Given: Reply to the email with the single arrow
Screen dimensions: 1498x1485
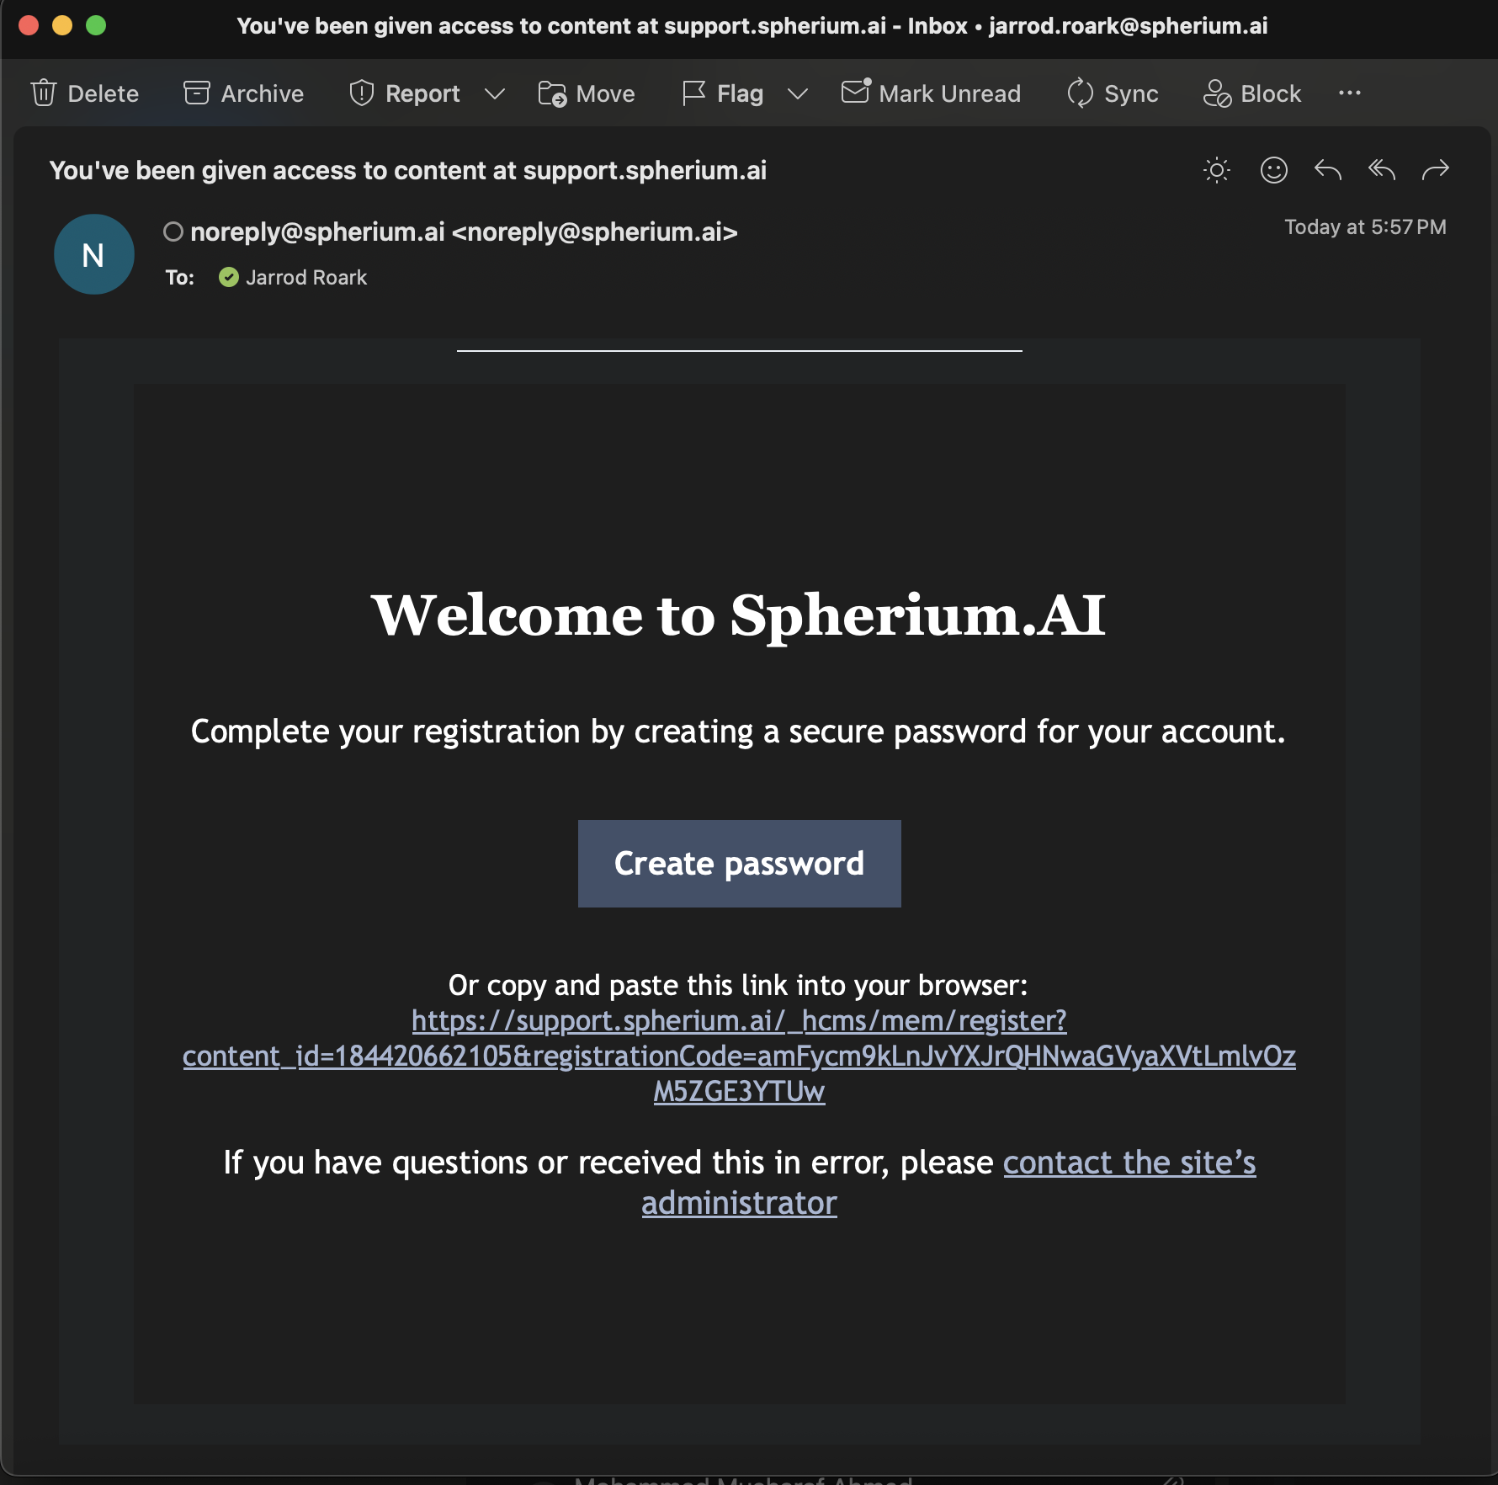Looking at the screenshot, I should click(1327, 170).
